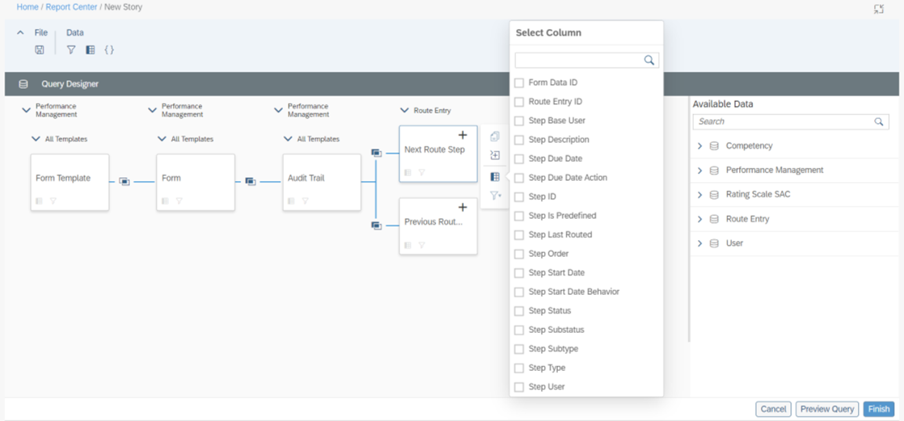Screen dimensions: 904x421
Task: Go to Report Center breadcrumb link
Action: (x=72, y=7)
